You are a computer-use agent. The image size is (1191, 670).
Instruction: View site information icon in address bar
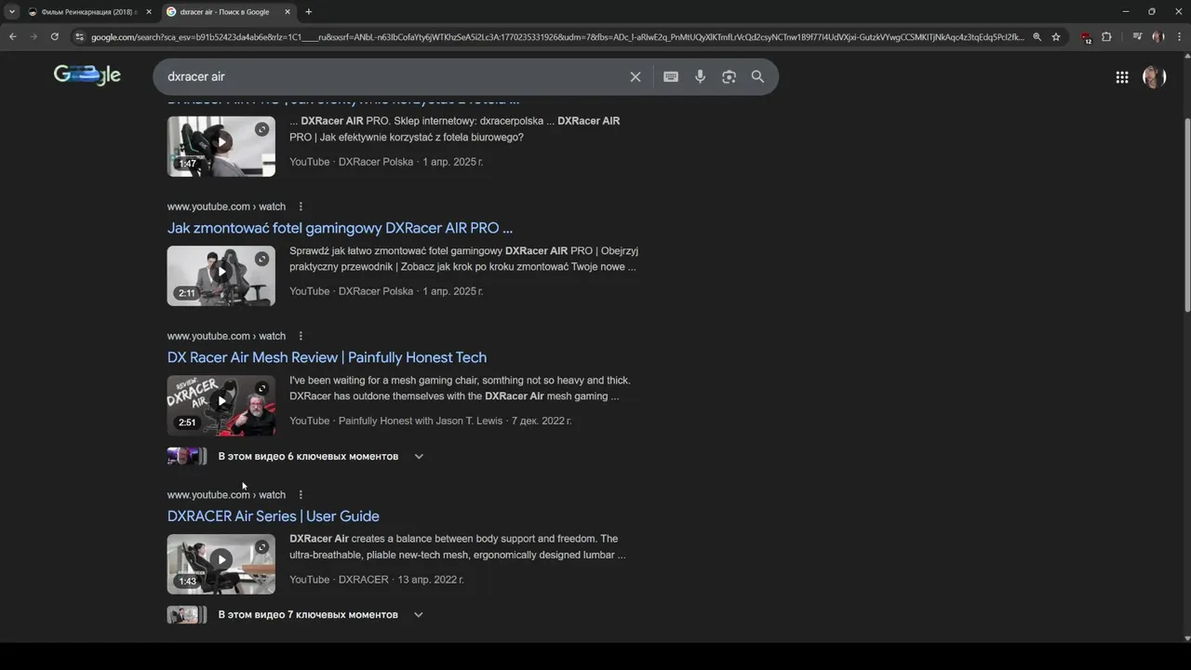(80, 37)
